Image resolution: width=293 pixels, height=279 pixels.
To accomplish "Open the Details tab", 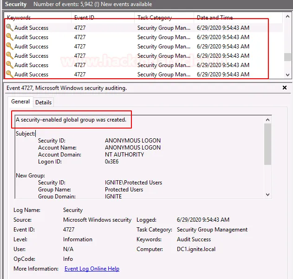I will pos(43,102).
